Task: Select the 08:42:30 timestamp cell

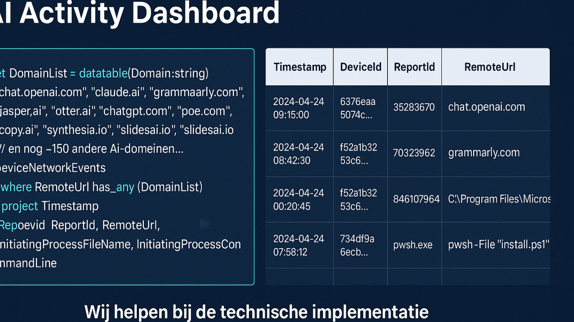Action: coord(299,154)
